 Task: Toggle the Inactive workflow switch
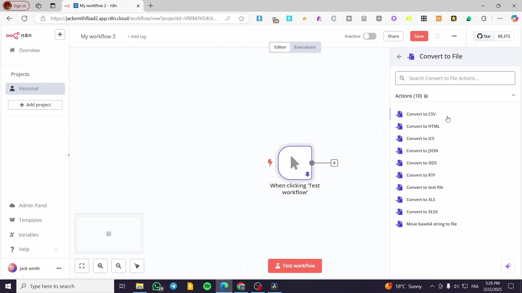point(369,36)
